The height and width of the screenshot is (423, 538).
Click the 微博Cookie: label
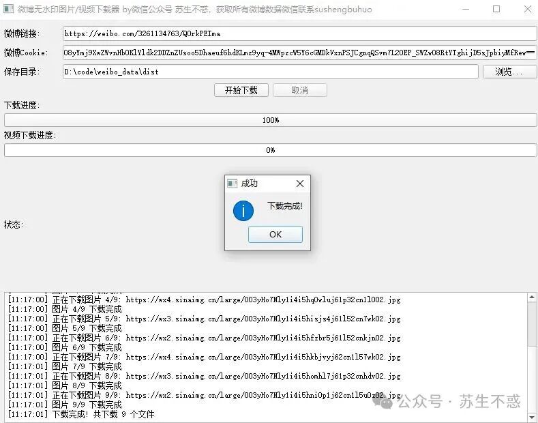click(x=26, y=53)
